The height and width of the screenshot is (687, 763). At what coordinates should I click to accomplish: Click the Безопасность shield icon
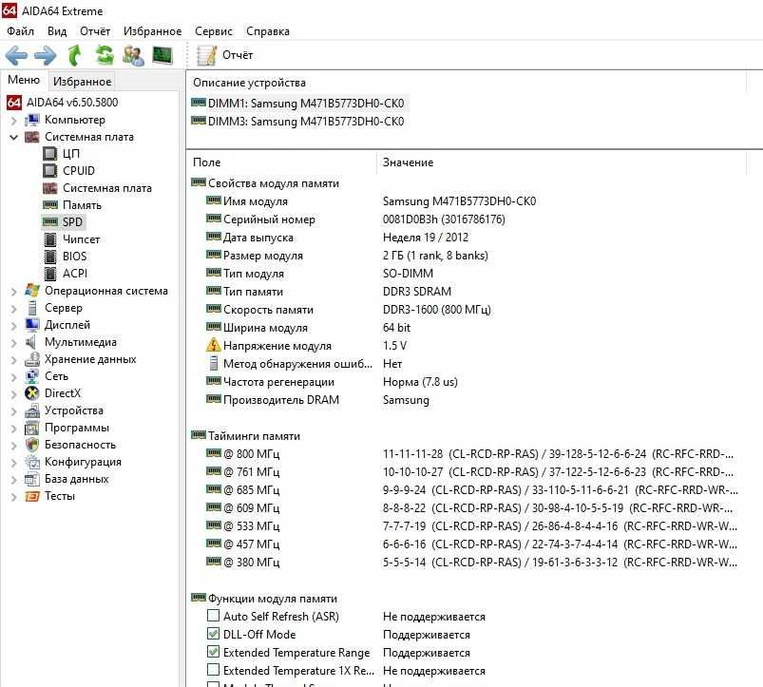pyautogui.click(x=32, y=444)
